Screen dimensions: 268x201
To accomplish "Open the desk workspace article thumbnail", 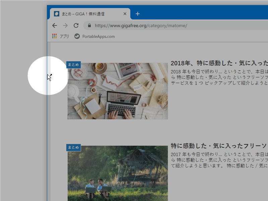I will [118, 91].
